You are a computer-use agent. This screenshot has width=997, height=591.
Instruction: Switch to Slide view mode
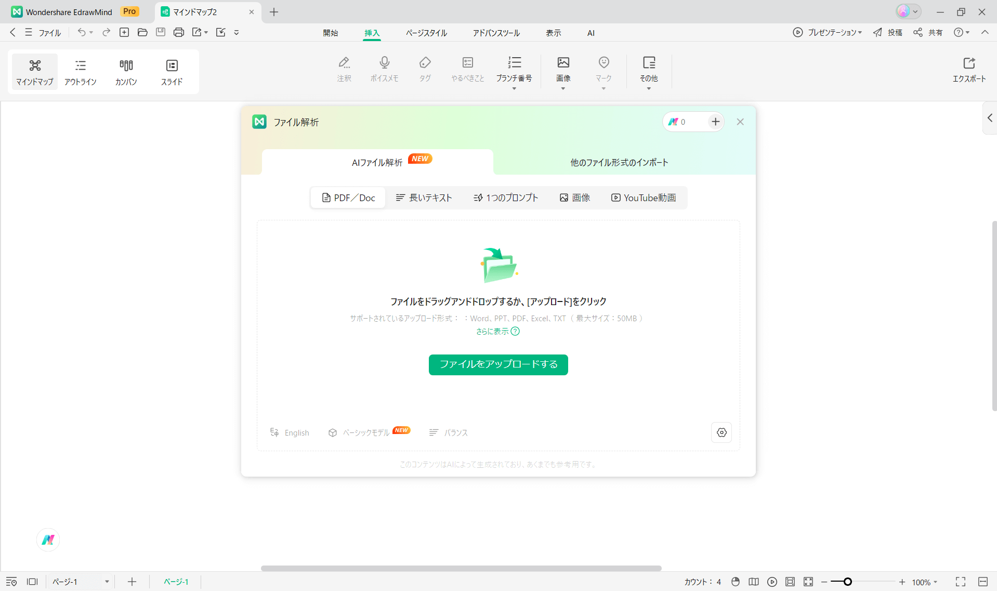pos(172,72)
